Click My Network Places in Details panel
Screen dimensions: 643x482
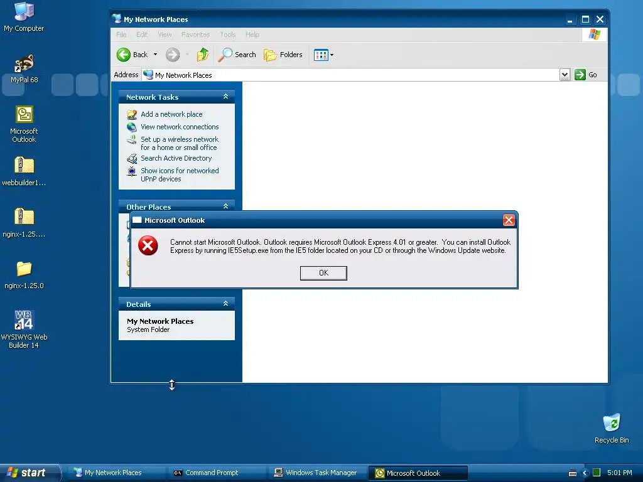coord(160,321)
